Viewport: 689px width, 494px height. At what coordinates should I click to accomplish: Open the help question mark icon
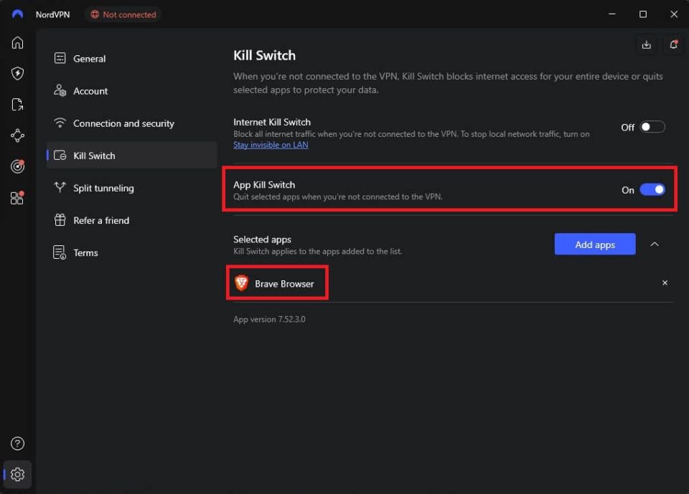[x=17, y=444]
